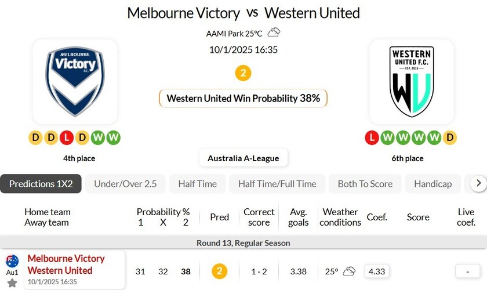The image size is (487, 290).
Task: Click the Australia A-League button
Action: click(x=243, y=158)
